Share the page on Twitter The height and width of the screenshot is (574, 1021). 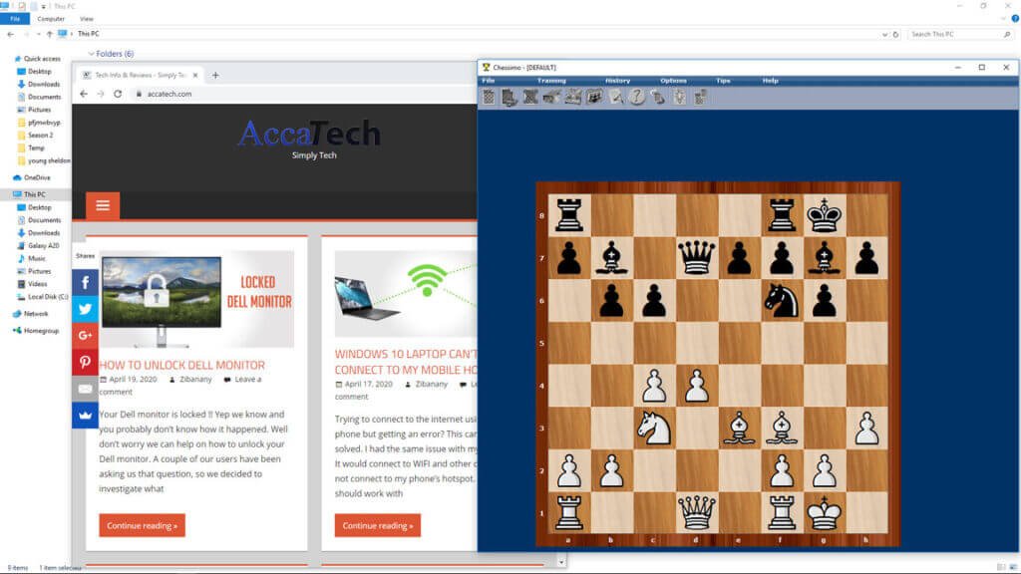pos(86,309)
